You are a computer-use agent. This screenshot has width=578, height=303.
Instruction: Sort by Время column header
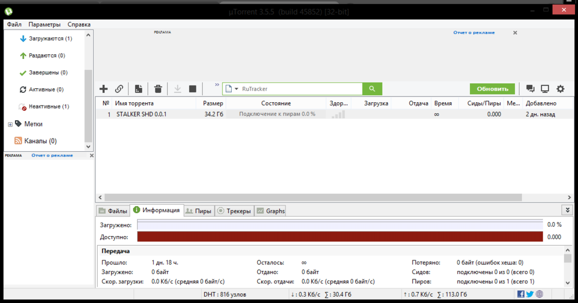443,103
